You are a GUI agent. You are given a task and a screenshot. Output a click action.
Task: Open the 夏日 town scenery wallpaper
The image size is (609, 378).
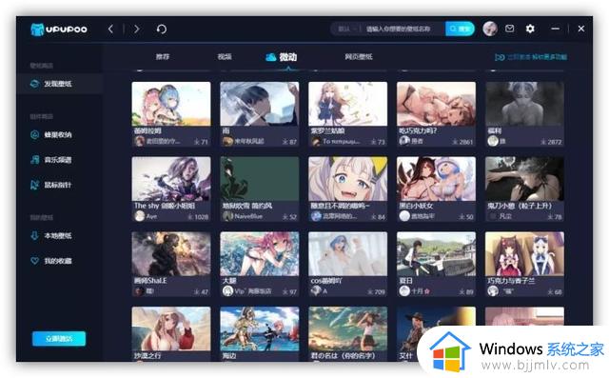pos(436,253)
